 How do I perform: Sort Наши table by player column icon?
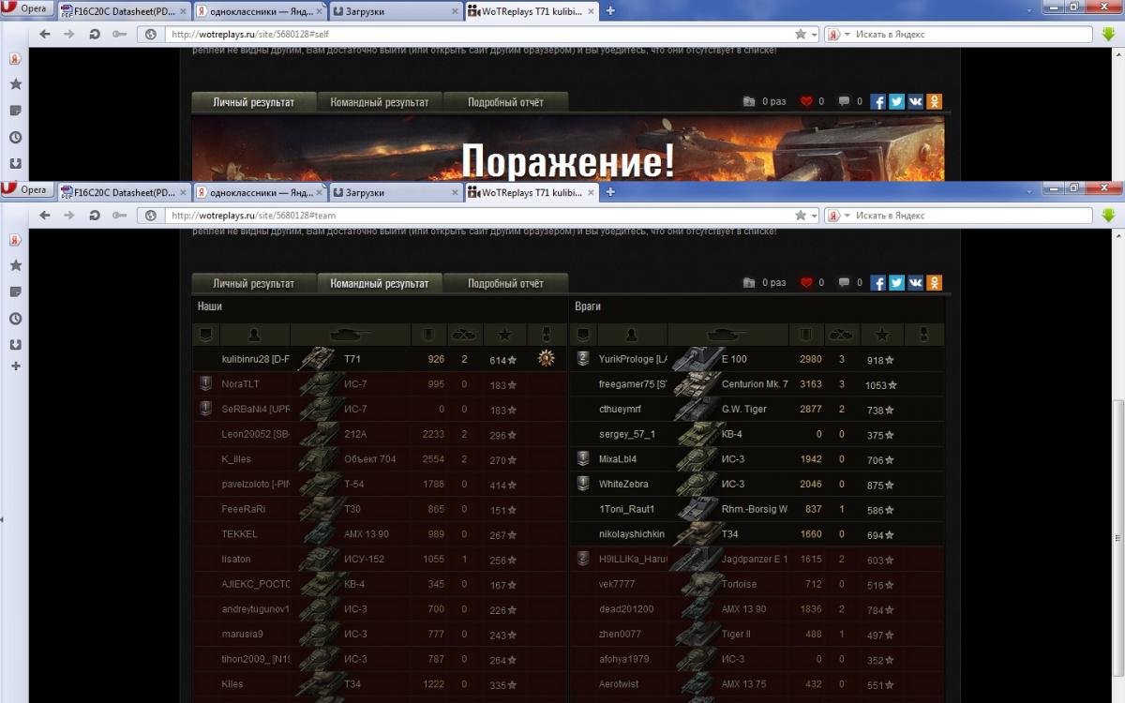pos(254,335)
